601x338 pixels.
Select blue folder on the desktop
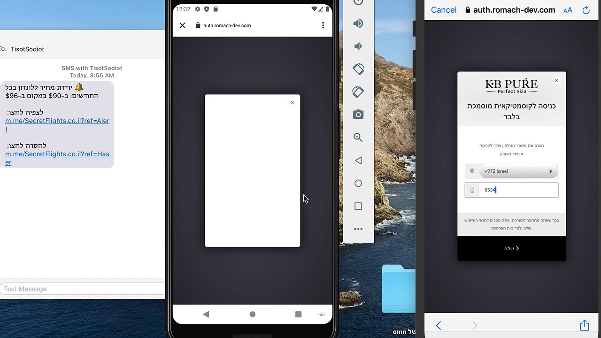coord(399,289)
